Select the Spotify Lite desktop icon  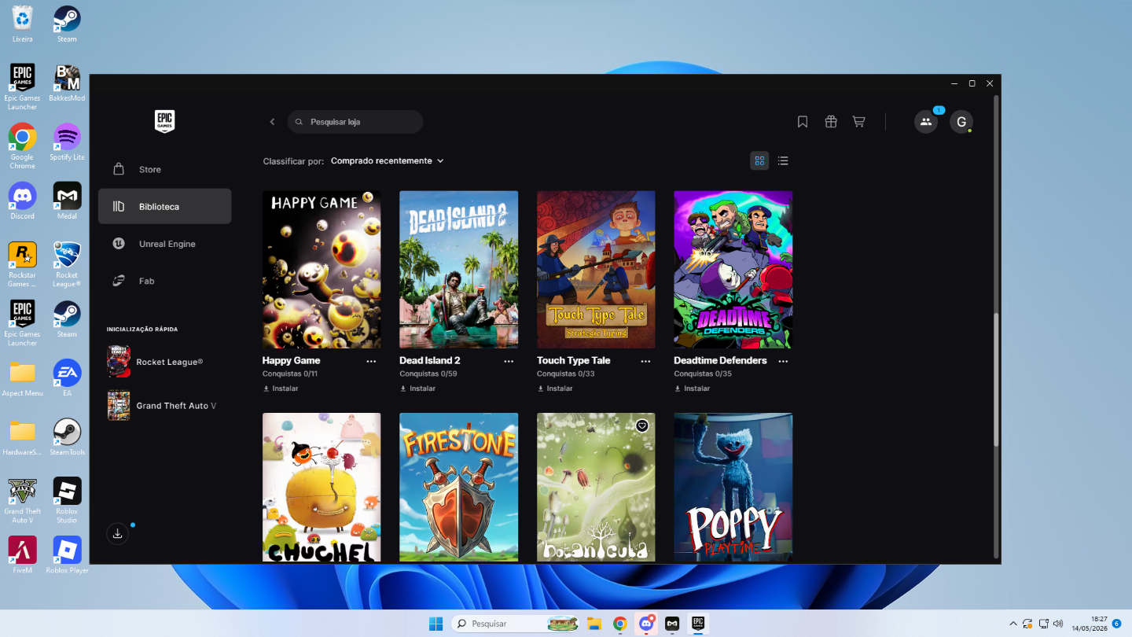point(67,142)
